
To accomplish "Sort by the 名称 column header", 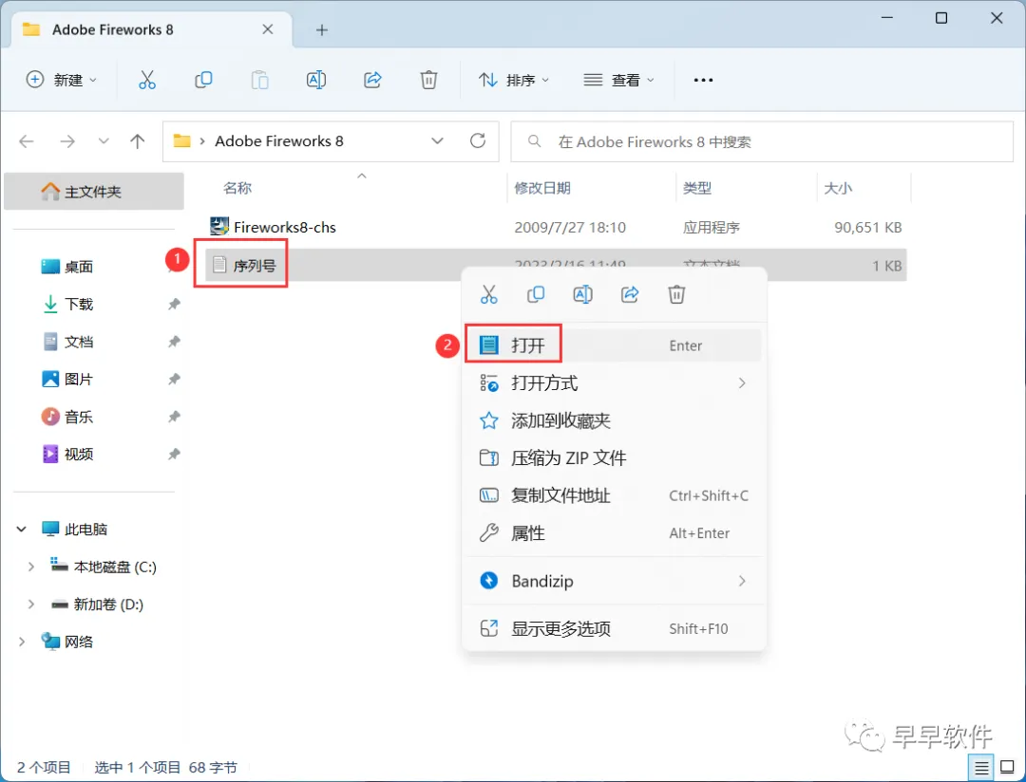I will (237, 188).
